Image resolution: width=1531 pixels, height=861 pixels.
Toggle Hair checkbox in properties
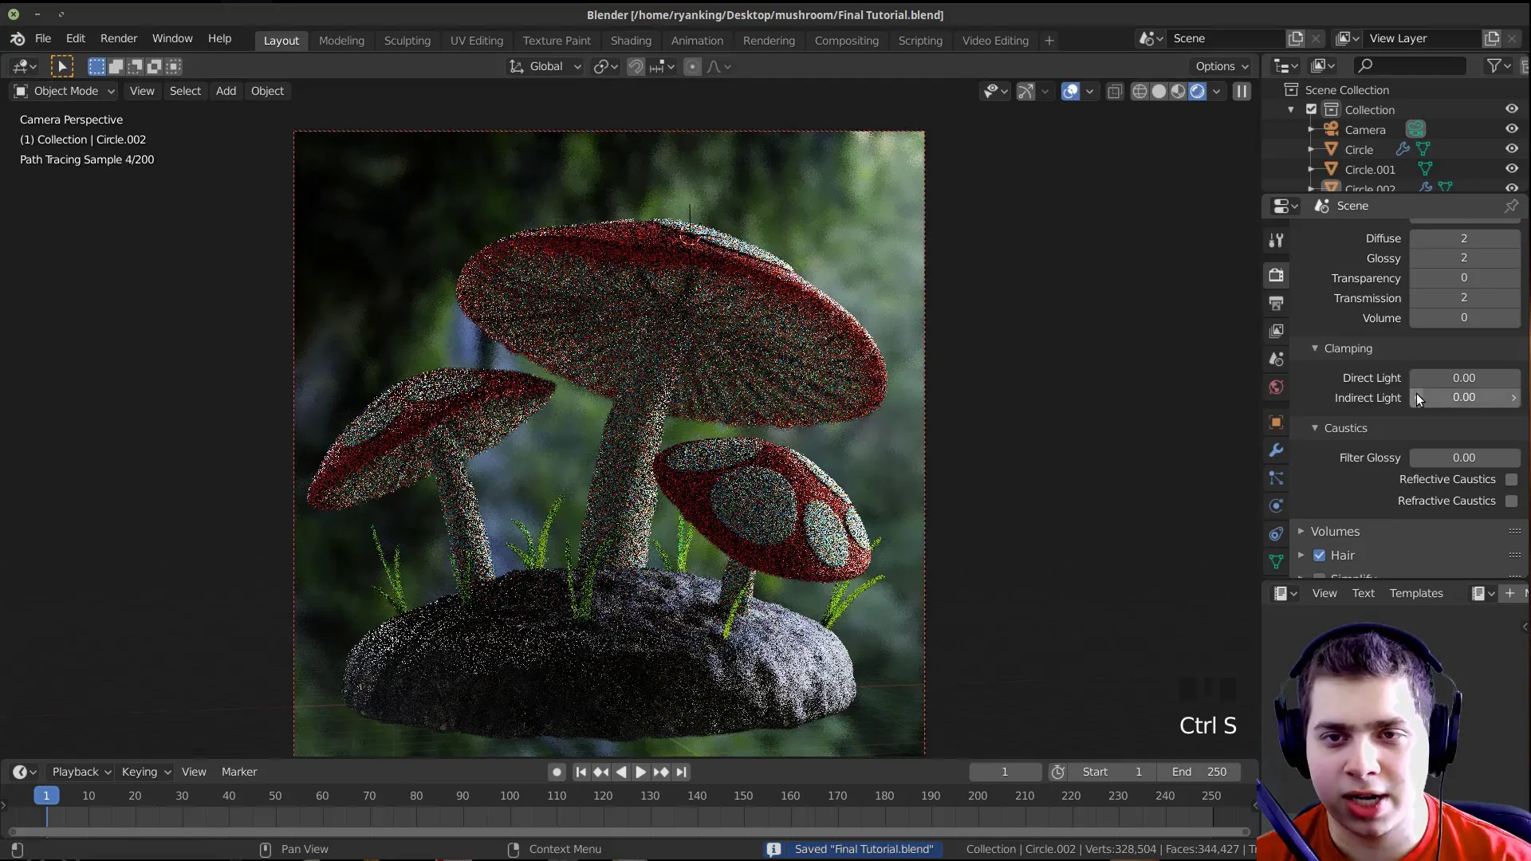(1319, 554)
